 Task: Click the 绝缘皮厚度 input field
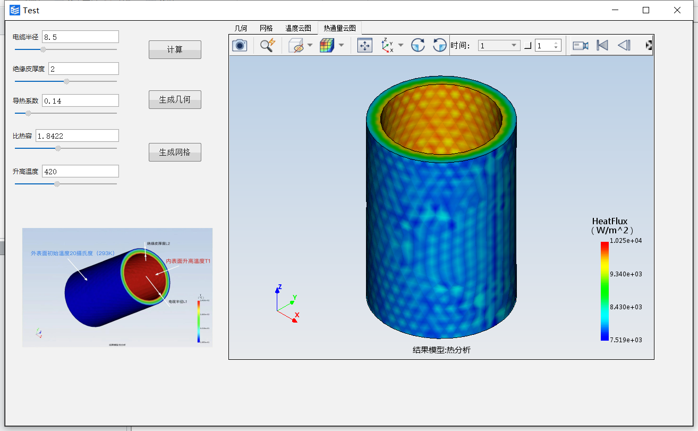[83, 69]
